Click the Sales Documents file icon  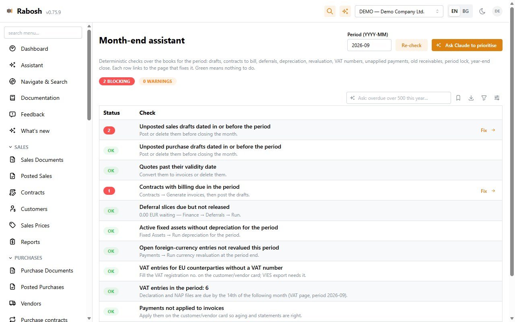[12, 160]
